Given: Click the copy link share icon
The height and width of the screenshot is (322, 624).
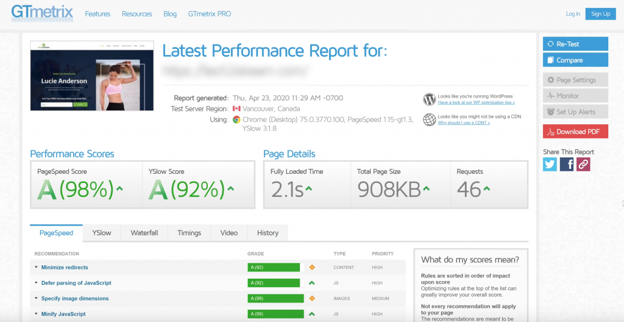Looking at the screenshot, I should (583, 164).
